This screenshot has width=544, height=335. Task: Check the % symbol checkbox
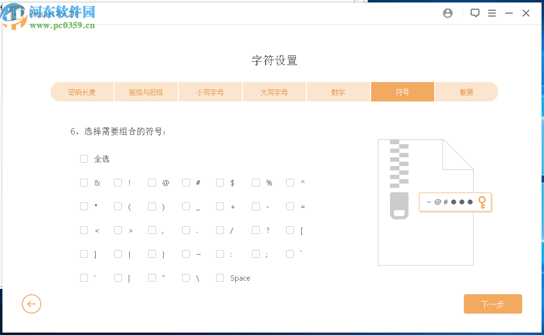255,182
